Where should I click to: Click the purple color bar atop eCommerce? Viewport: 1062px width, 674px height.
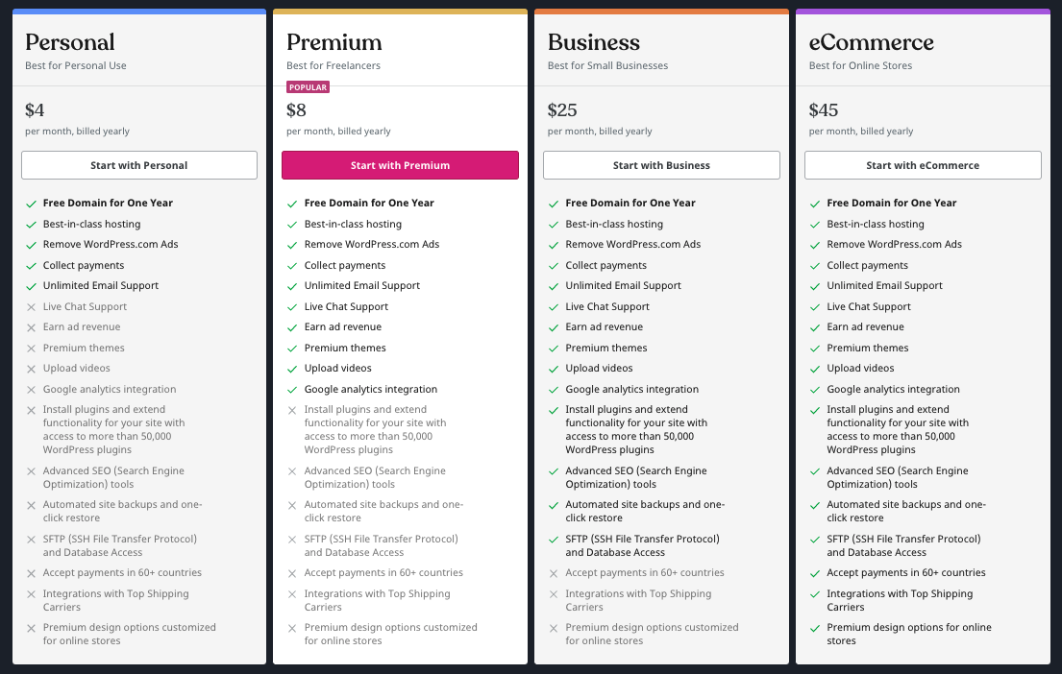coord(923,12)
